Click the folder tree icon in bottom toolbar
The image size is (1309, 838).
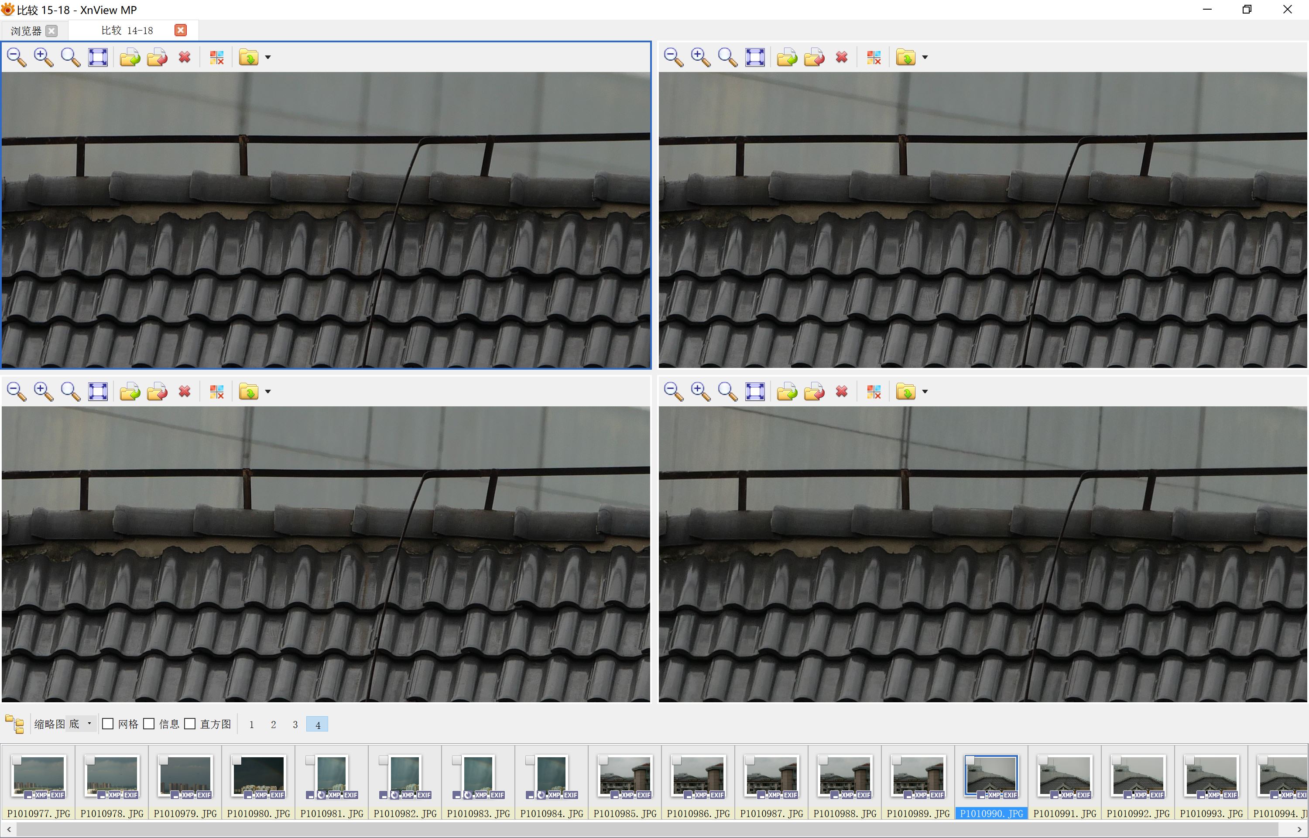15,724
